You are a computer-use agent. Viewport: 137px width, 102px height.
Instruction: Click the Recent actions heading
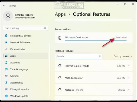(x=63, y=29)
